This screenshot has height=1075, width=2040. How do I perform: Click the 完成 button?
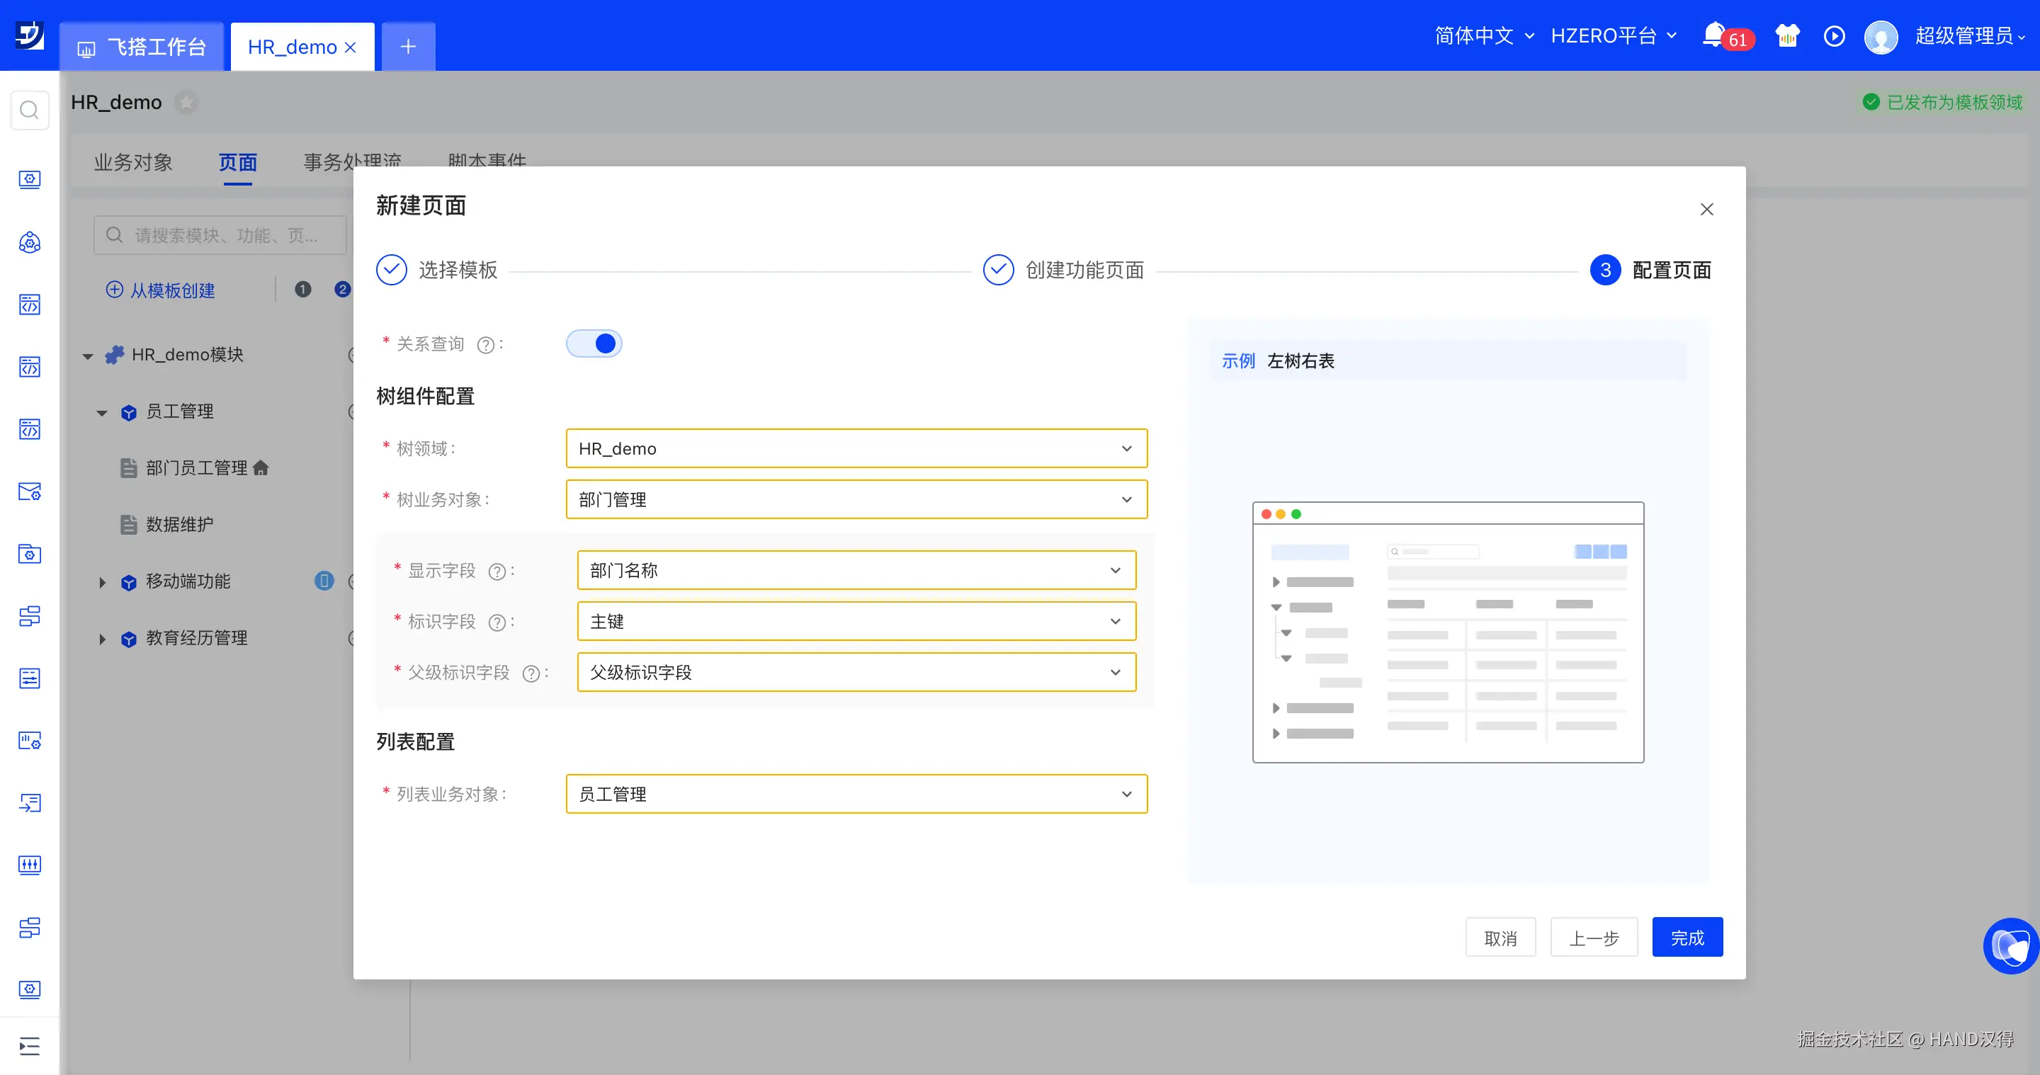coord(1687,938)
